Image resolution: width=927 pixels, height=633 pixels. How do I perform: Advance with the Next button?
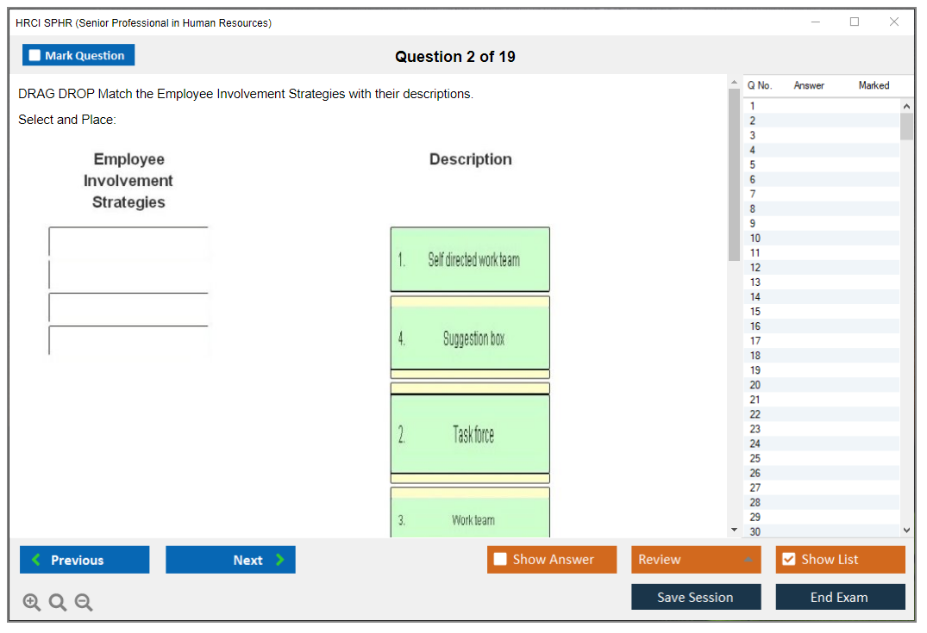click(x=230, y=560)
